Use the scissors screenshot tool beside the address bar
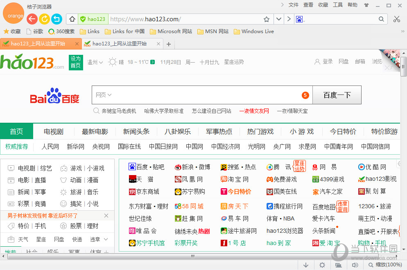 (x=396, y=19)
